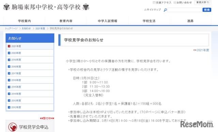Screen dimensions: 218x132
Task: Click the 学校見学会のお知らせ heading text
Action: 83,40
